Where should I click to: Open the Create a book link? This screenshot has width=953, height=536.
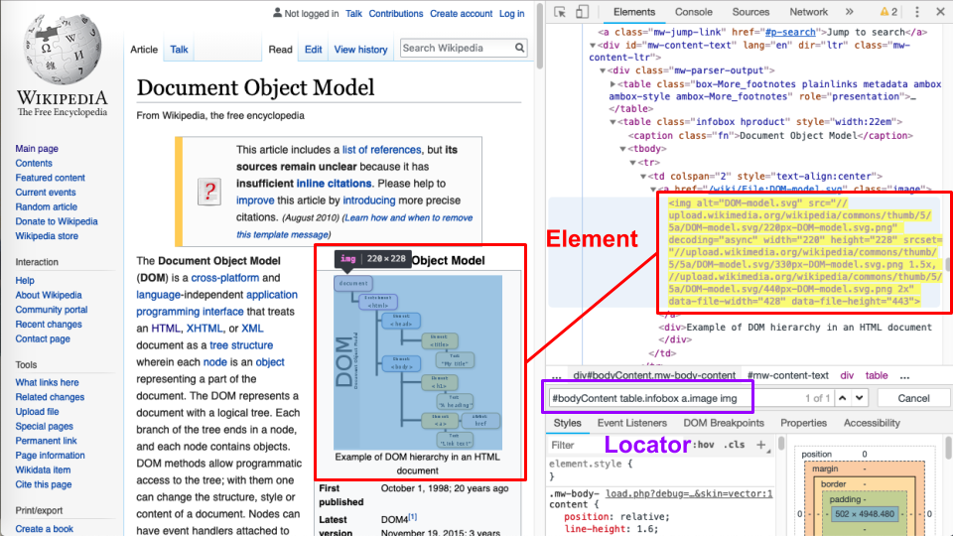[44, 529]
